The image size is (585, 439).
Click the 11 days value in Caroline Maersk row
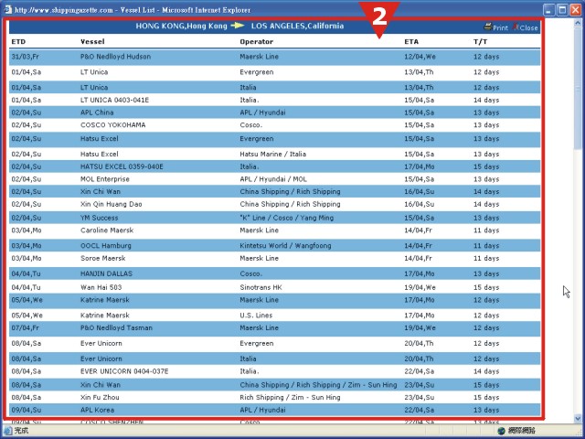[486, 230]
